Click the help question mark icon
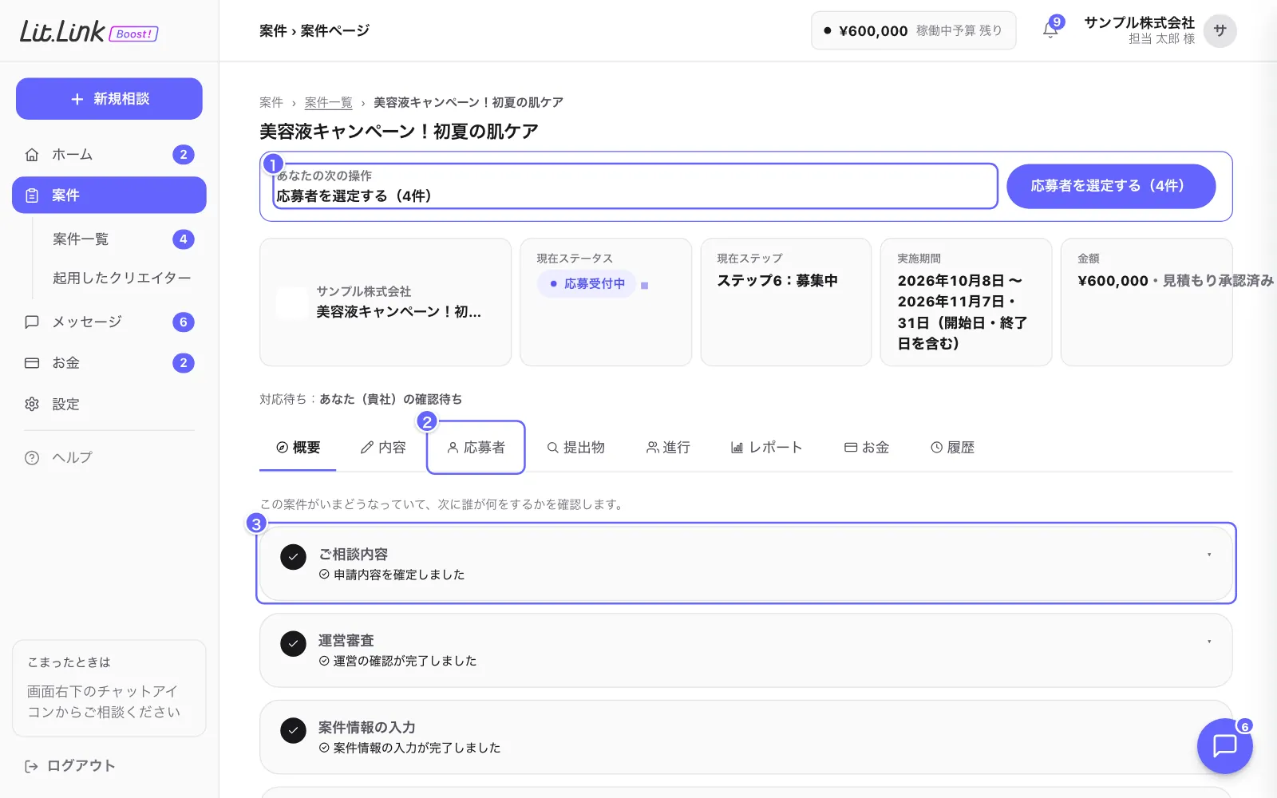This screenshot has width=1277, height=798. 32,458
